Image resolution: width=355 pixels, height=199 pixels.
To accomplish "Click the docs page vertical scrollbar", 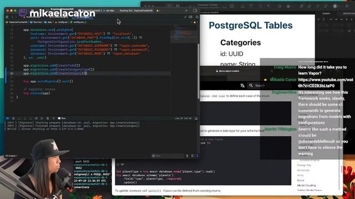I will click(342, 169).
